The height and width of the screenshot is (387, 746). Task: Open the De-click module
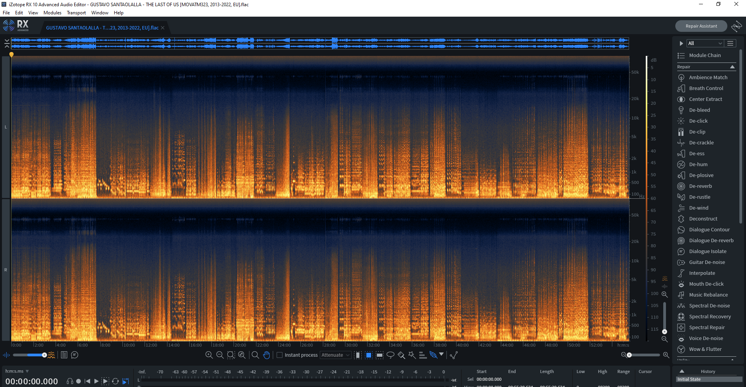tap(697, 121)
